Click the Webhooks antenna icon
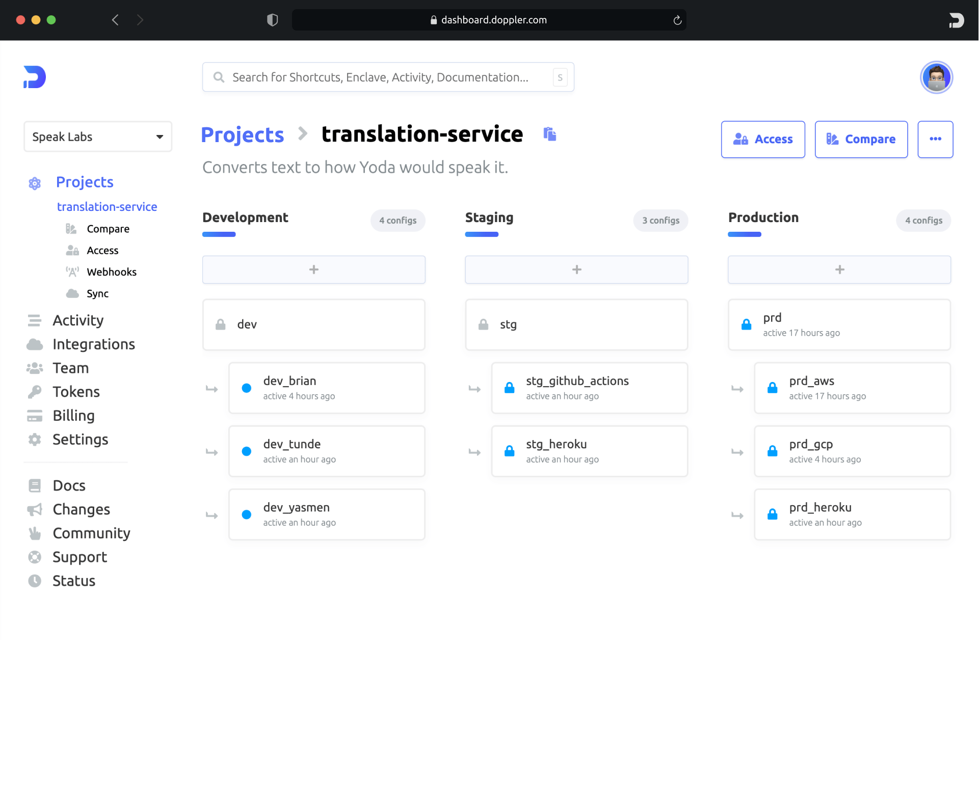Screen dimensions: 979x791 (72, 271)
